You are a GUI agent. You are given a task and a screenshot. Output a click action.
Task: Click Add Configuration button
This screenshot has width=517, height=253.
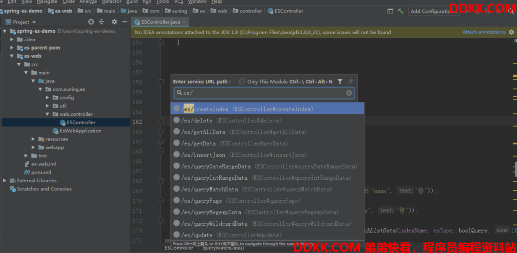(x=433, y=11)
